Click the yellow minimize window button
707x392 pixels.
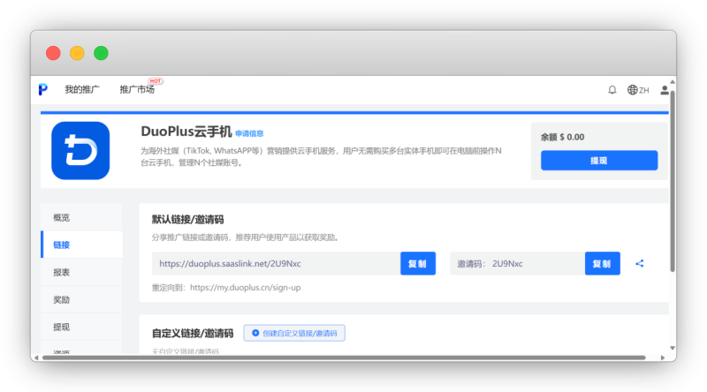click(x=77, y=53)
